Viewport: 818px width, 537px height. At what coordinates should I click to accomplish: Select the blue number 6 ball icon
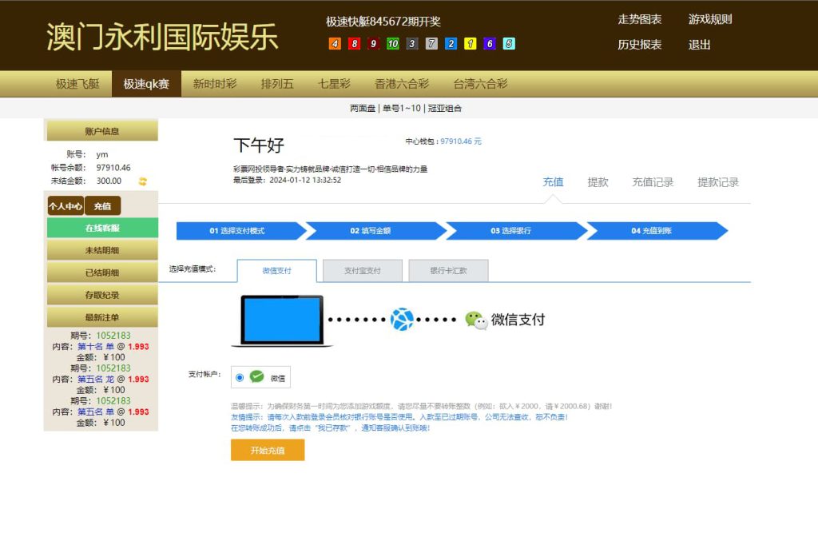point(490,42)
